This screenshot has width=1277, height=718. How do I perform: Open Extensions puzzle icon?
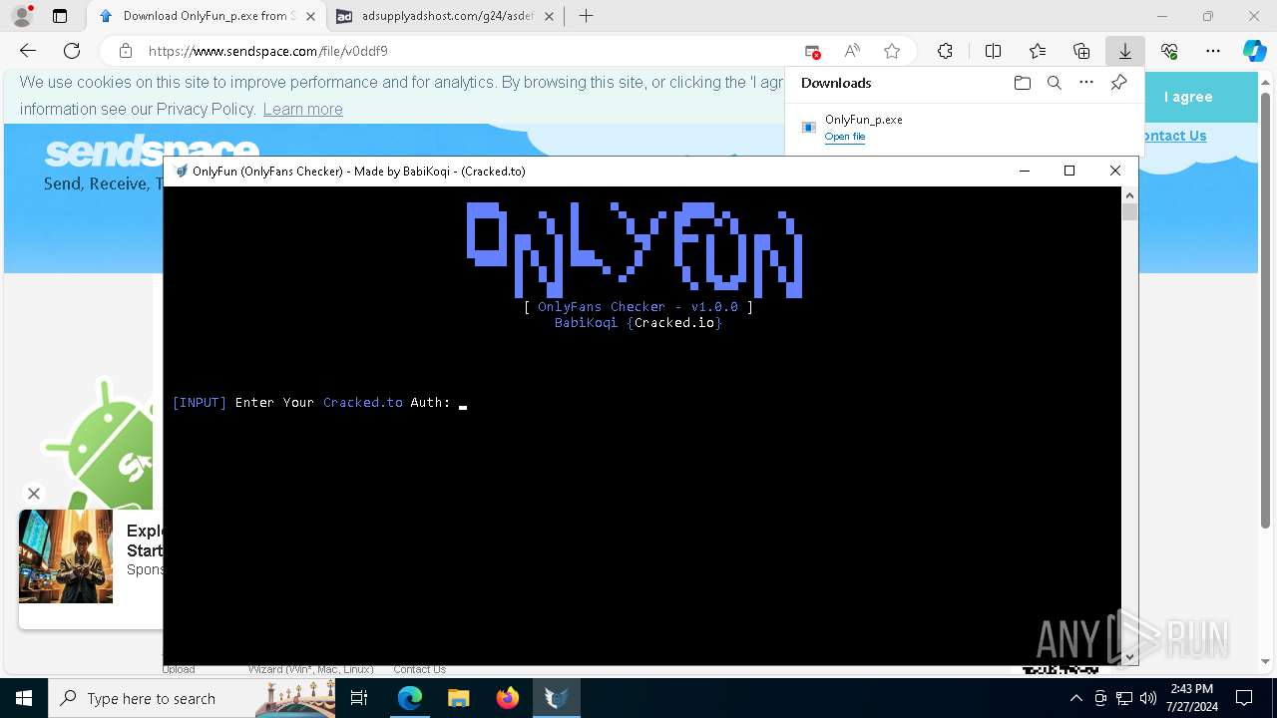(x=945, y=51)
